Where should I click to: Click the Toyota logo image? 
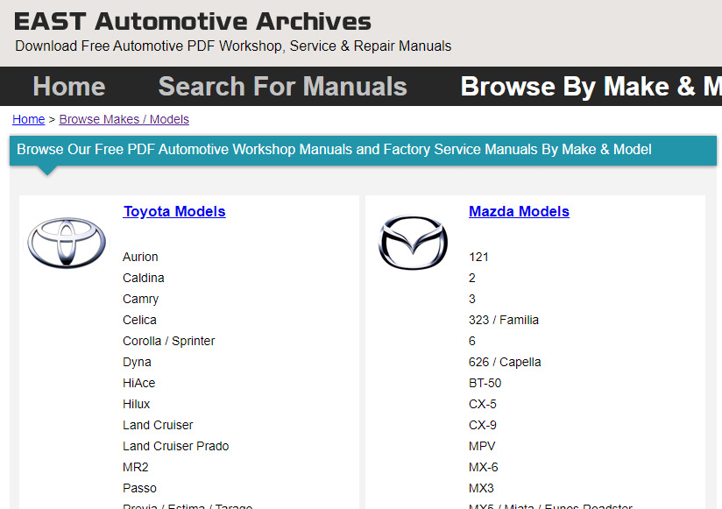point(67,243)
